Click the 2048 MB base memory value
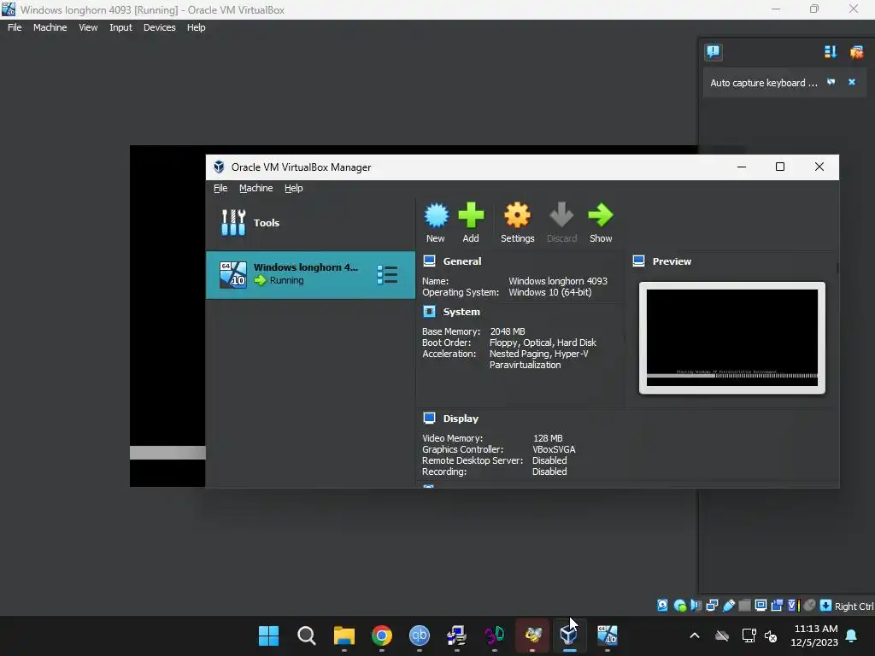This screenshot has width=875, height=656. 508,331
